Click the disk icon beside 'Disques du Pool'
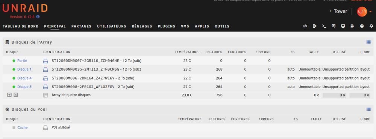The image size is (376, 139). coord(7,109)
